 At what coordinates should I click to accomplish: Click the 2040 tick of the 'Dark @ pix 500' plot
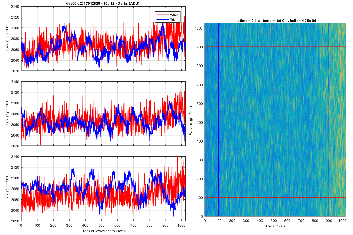[x=15, y=135]
